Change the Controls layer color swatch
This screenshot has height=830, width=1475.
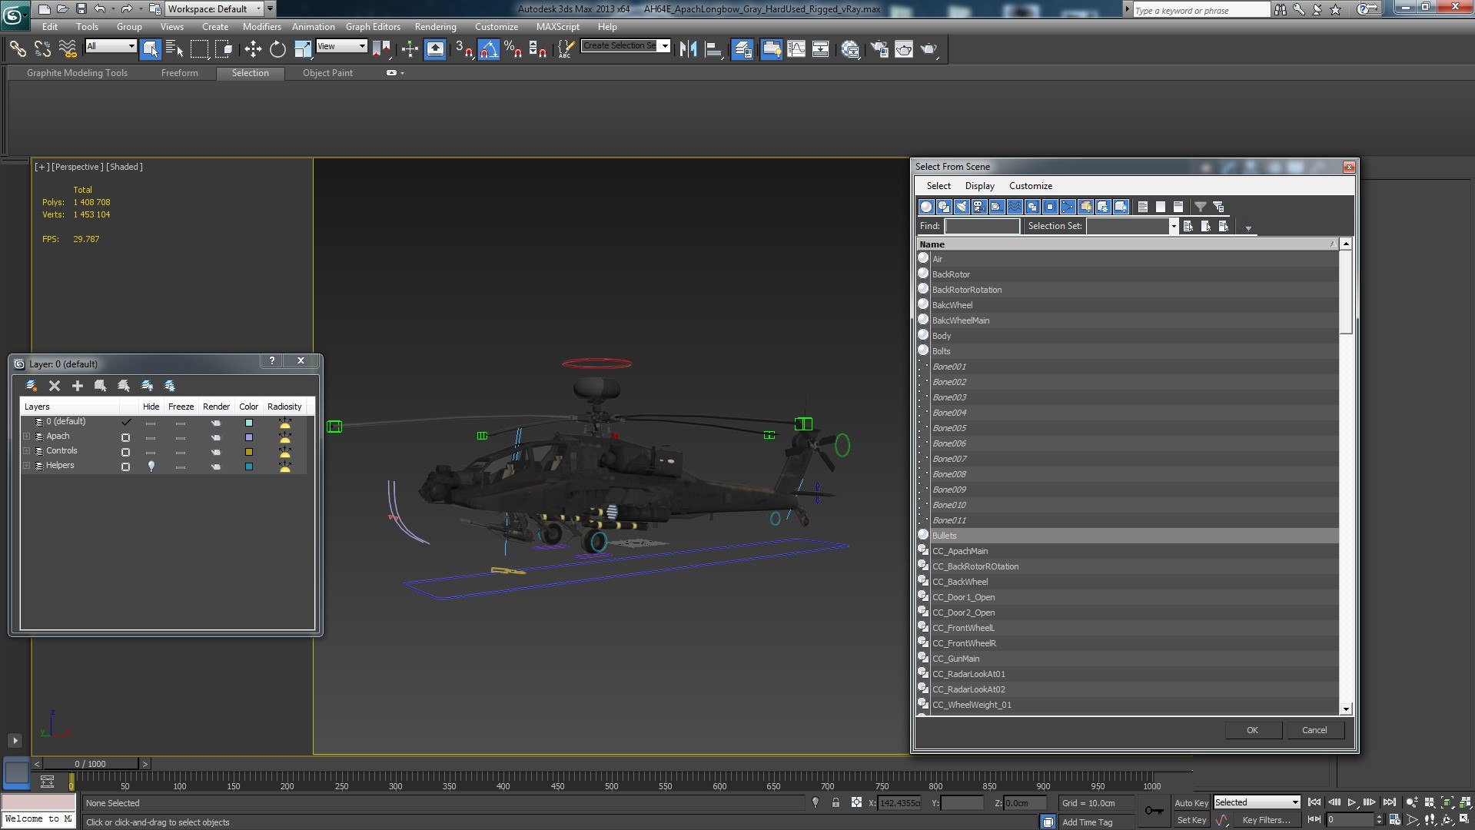click(x=248, y=452)
